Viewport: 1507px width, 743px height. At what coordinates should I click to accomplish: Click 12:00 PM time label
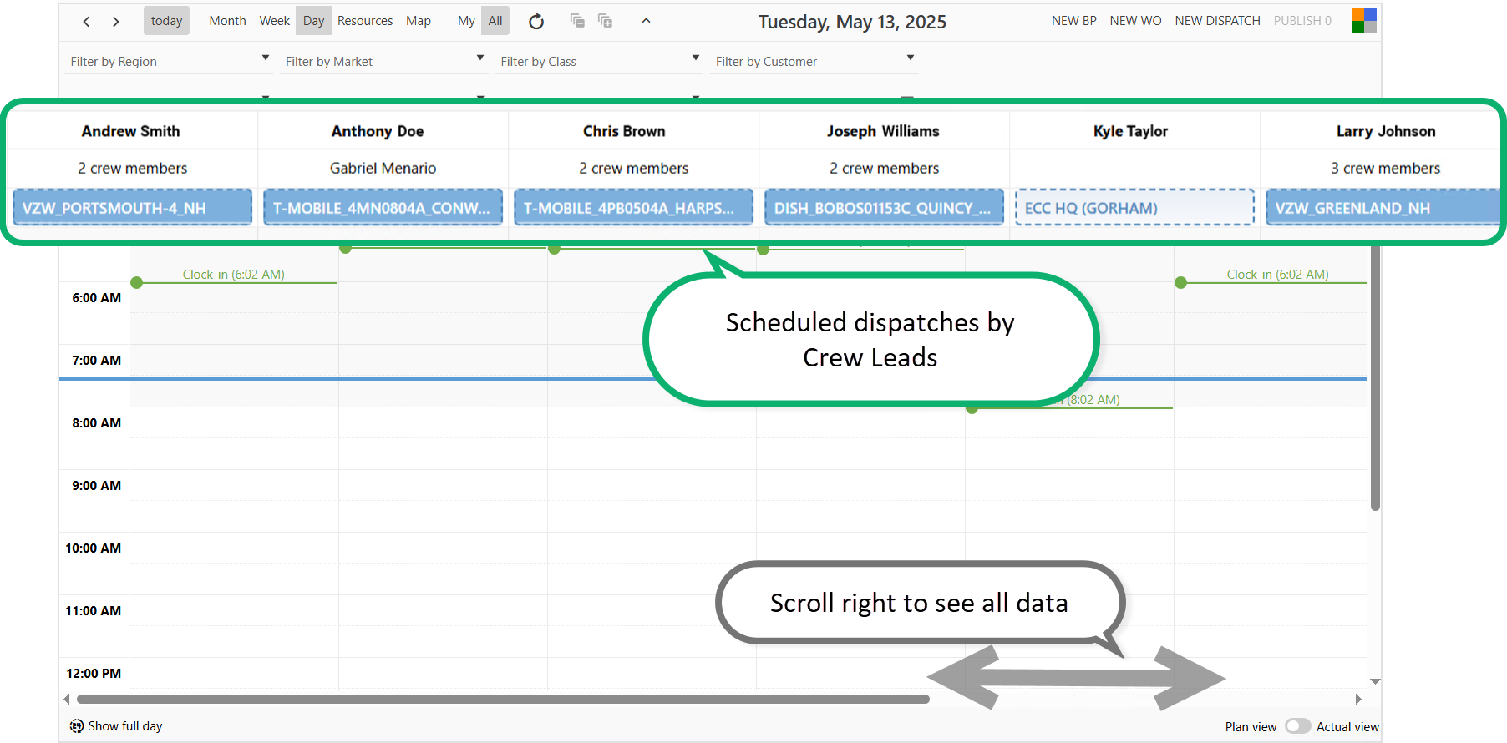pyautogui.click(x=94, y=674)
